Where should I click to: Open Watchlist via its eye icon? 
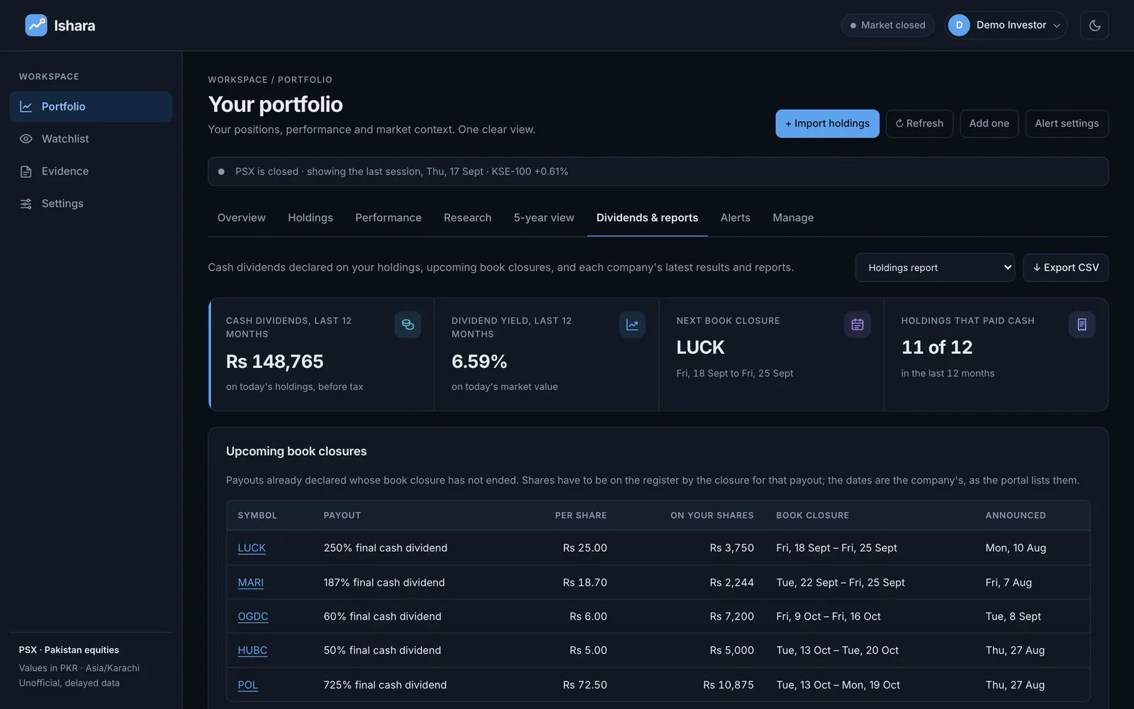pyautogui.click(x=26, y=139)
